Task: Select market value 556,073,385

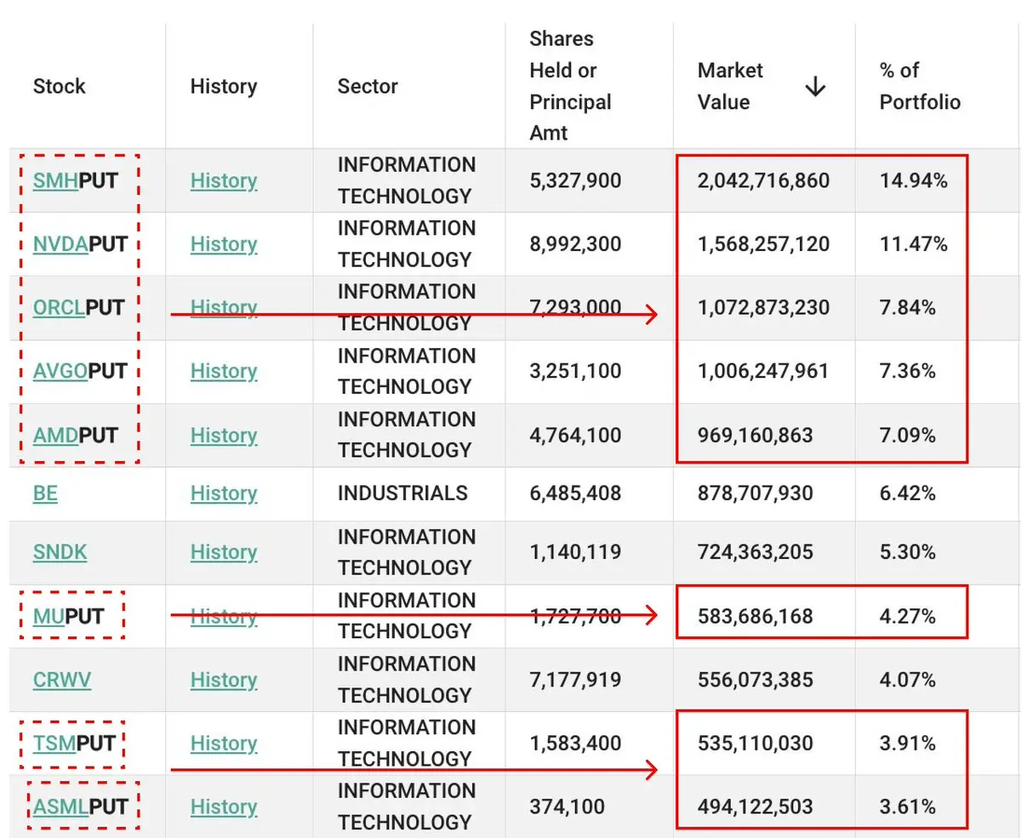Action: pyautogui.click(x=756, y=680)
